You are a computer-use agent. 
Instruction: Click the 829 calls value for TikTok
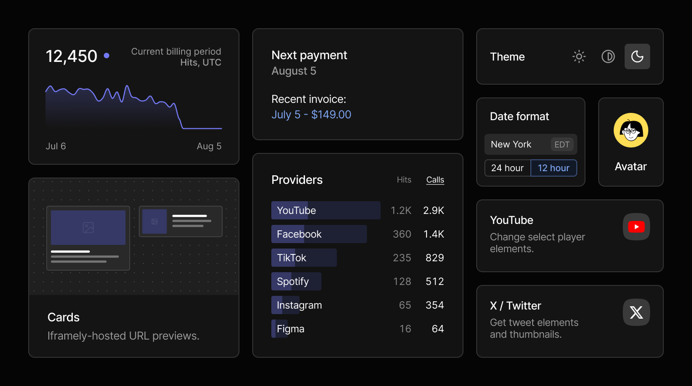435,258
